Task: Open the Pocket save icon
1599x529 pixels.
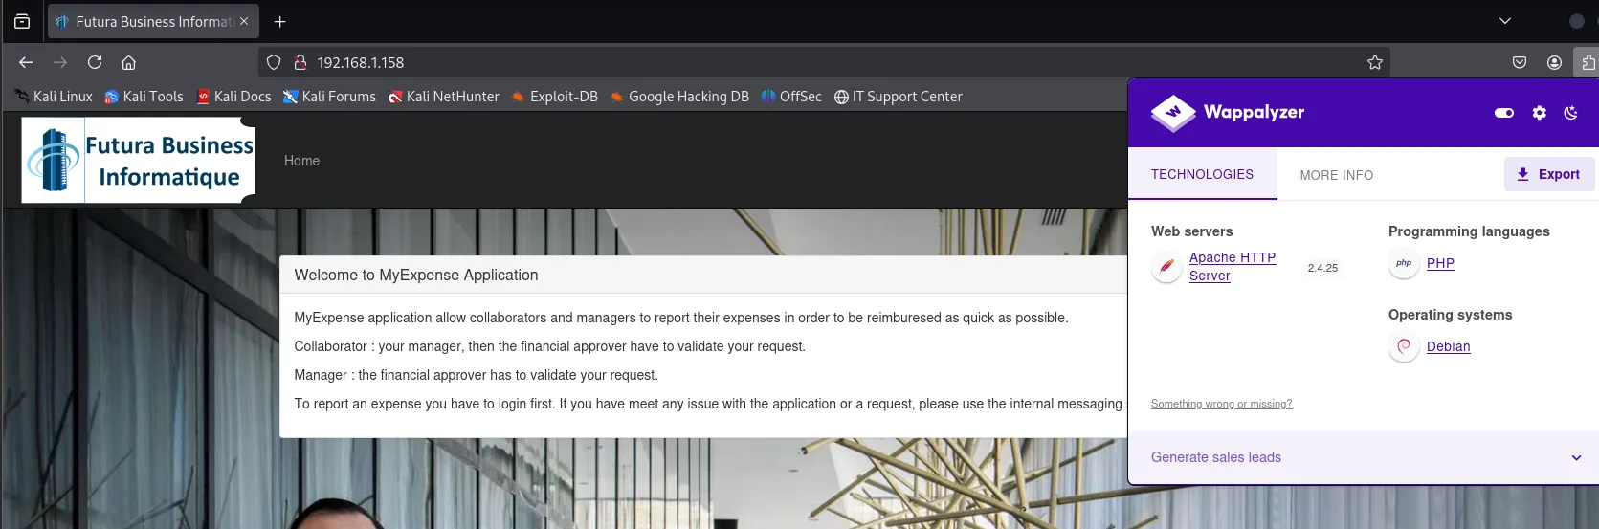Action: (1520, 62)
